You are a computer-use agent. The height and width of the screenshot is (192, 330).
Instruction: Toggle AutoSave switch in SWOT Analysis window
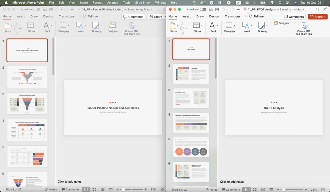click(x=203, y=9)
